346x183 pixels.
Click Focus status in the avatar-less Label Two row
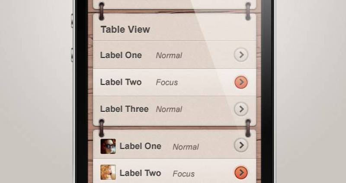[167, 82]
